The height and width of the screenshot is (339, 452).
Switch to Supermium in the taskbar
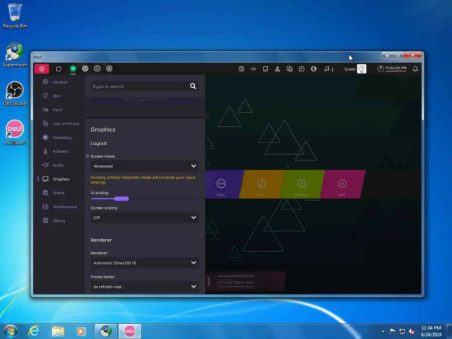click(x=106, y=331)
